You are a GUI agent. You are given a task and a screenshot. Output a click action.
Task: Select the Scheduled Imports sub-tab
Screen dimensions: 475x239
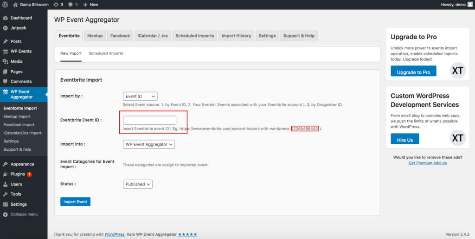click(106, 54)
